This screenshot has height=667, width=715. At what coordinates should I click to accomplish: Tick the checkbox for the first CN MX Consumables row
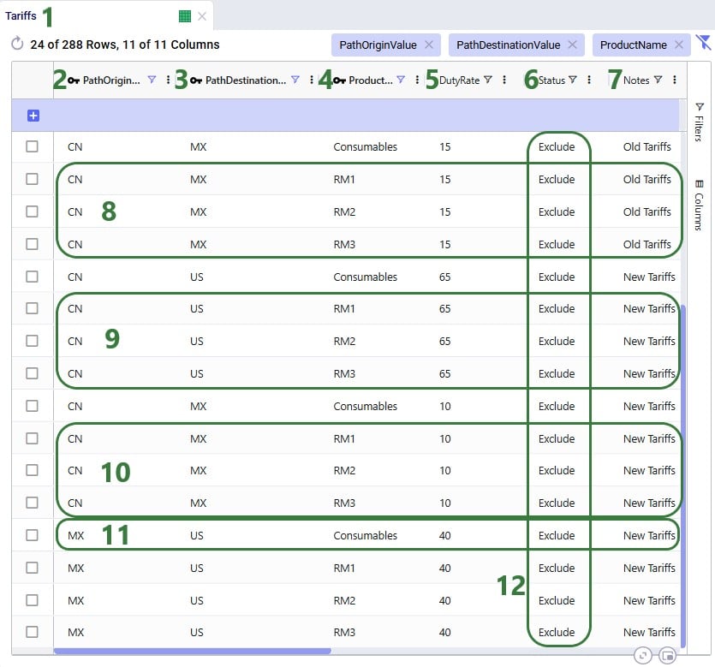(32, 146)
